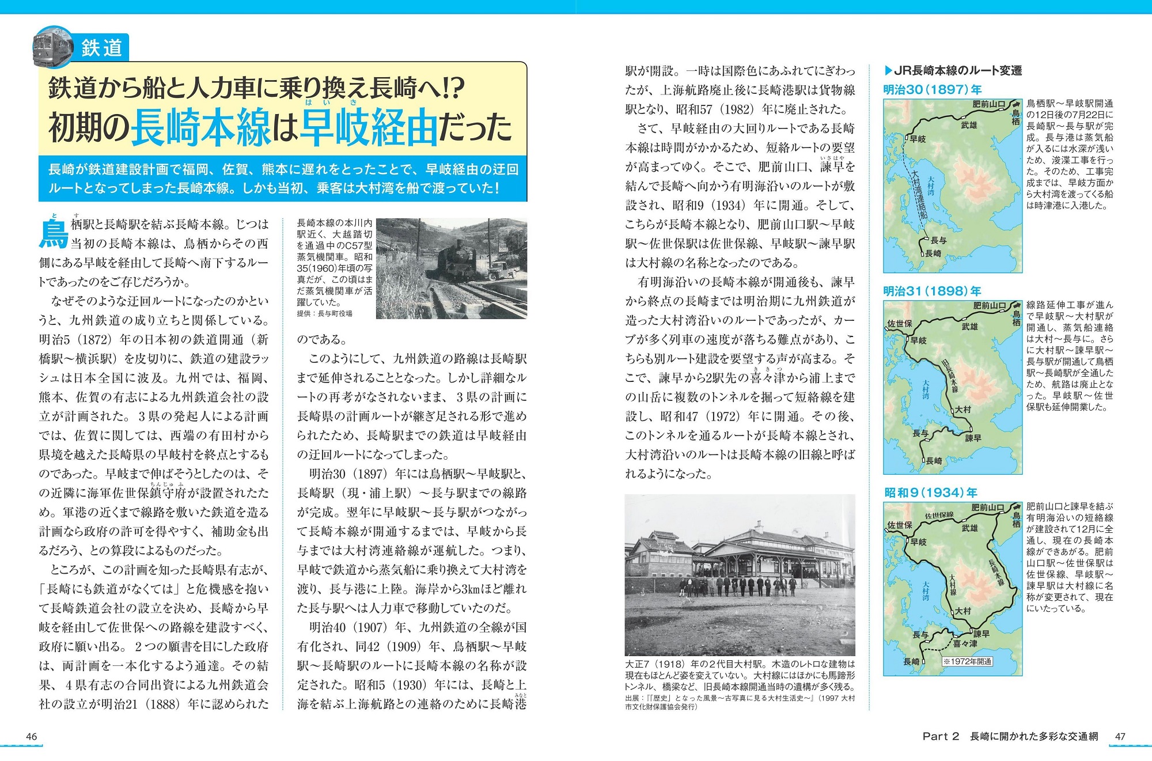The image size is (1152, 761).
Task: Click page number 47
Action: pos(1120,736)
